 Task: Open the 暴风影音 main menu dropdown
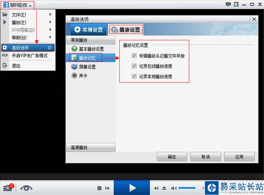(x=18, y=5)
